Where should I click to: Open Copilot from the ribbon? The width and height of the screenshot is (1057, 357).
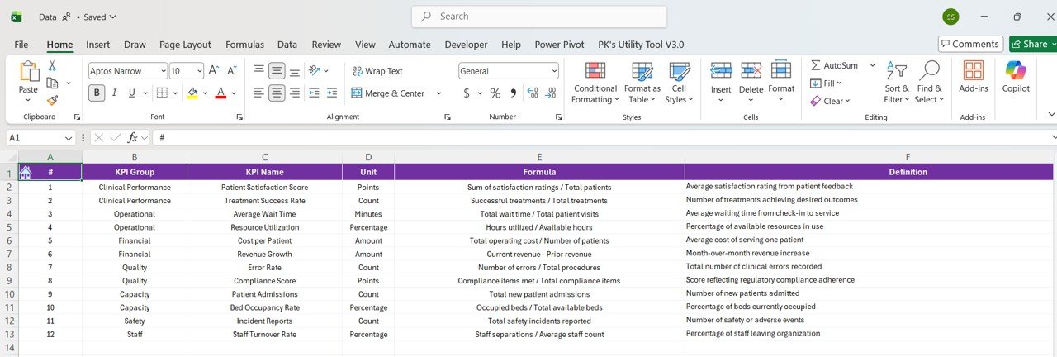[1015, 77]
